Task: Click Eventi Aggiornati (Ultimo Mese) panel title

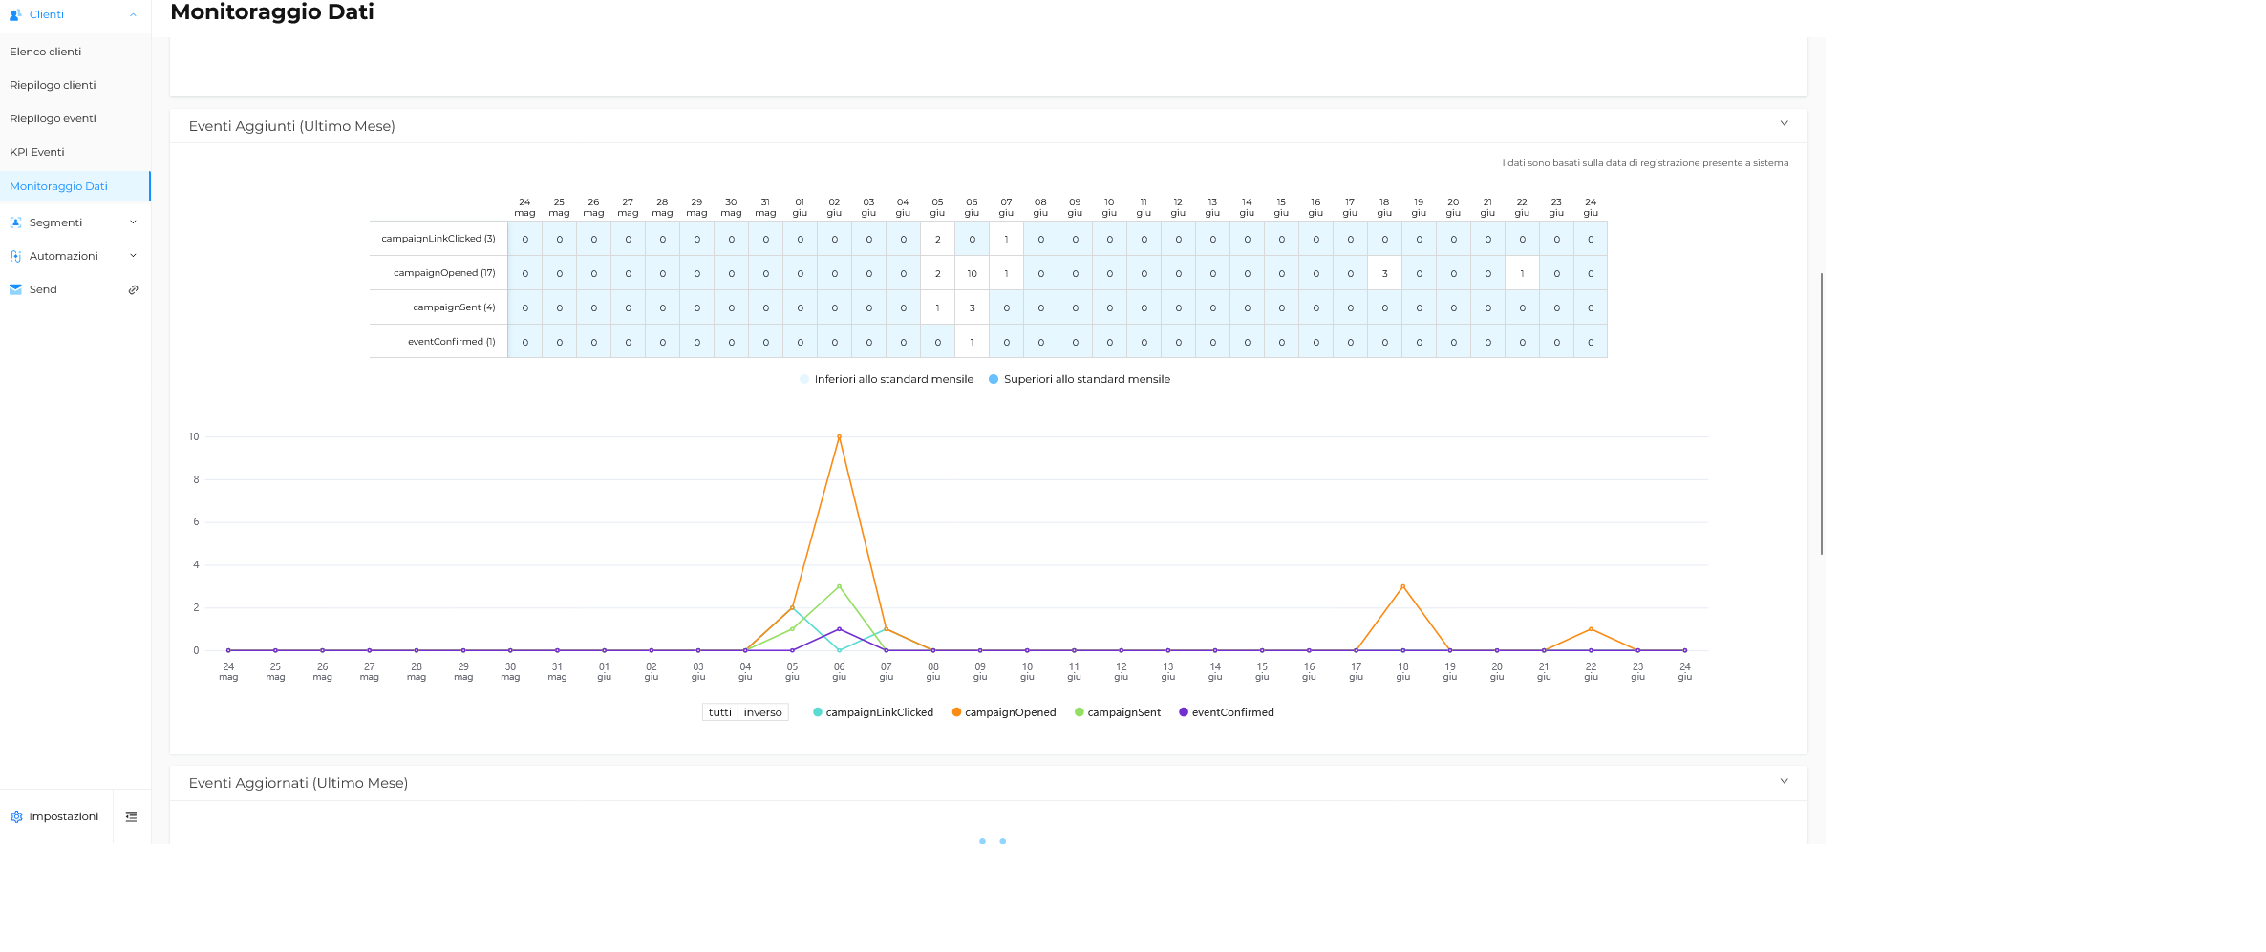Action: 298,783
